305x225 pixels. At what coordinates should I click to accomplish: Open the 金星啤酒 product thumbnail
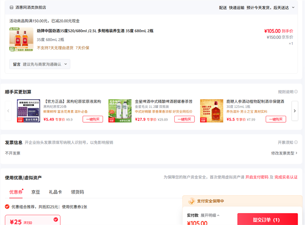pos(120,111)
